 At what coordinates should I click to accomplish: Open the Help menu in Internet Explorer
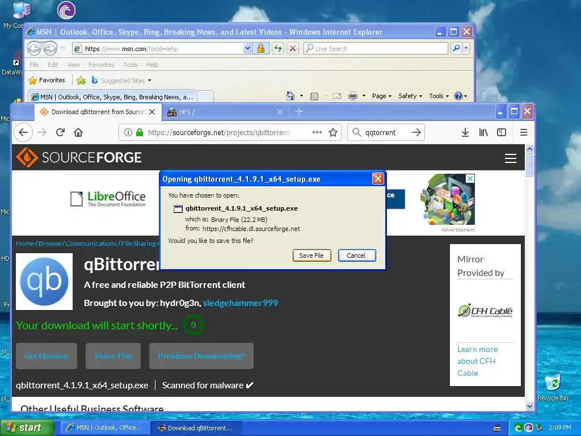click(x=152, y=65)
